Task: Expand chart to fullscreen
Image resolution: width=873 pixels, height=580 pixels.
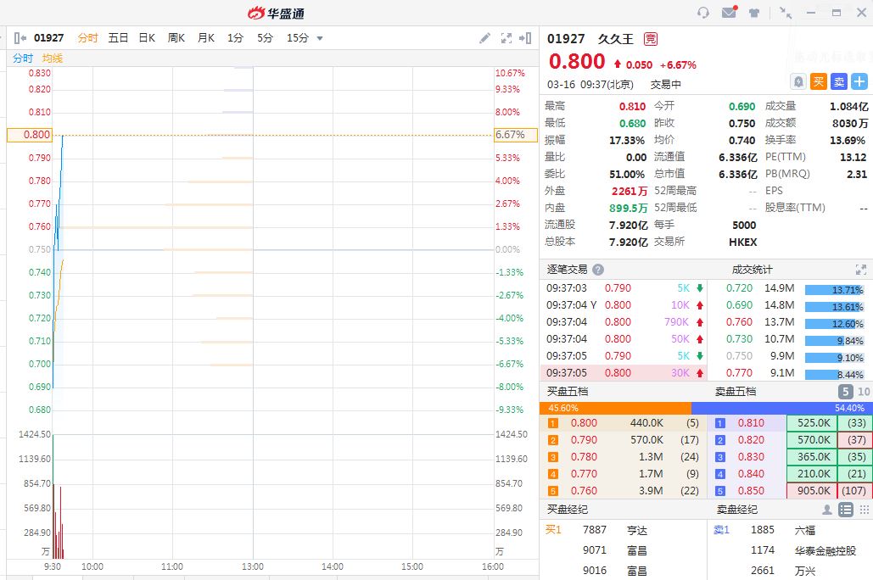Action: [x=506, y=38]
